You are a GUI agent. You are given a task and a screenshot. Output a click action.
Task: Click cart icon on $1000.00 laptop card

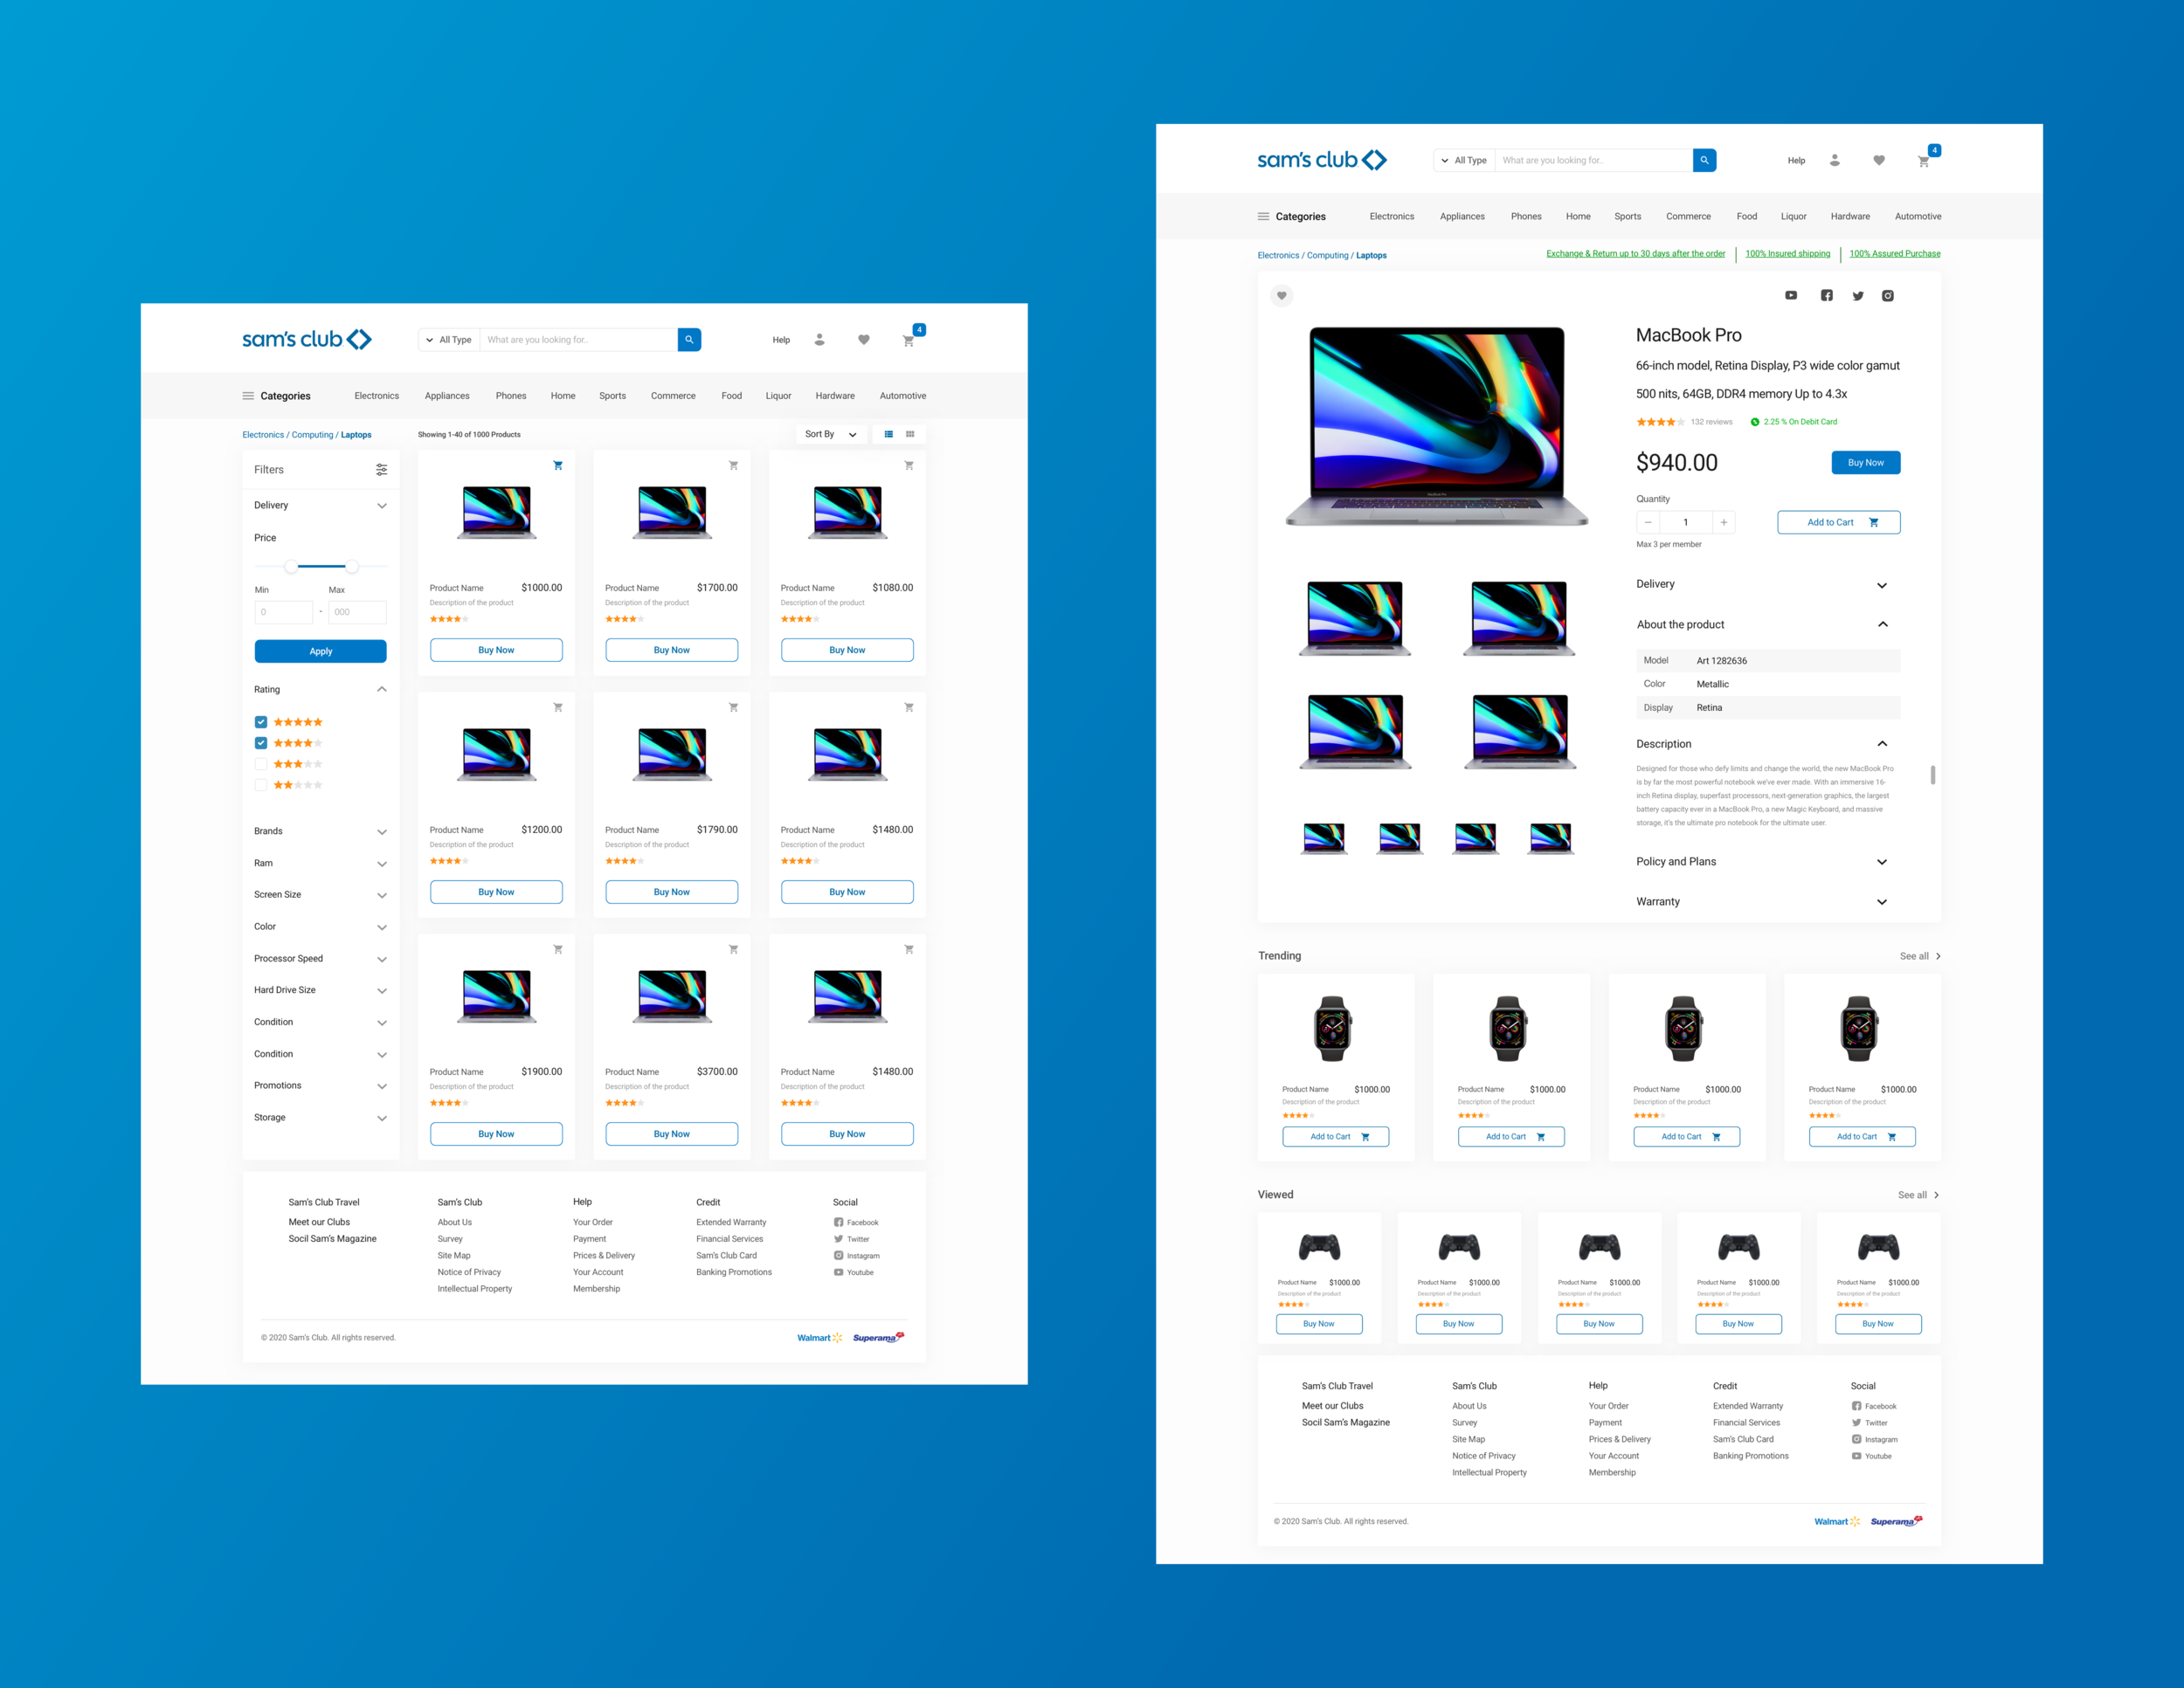pyautogui.click(x=558, y=465)
